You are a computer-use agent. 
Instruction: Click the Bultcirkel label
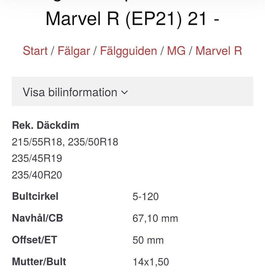click(x=35, y=197)
